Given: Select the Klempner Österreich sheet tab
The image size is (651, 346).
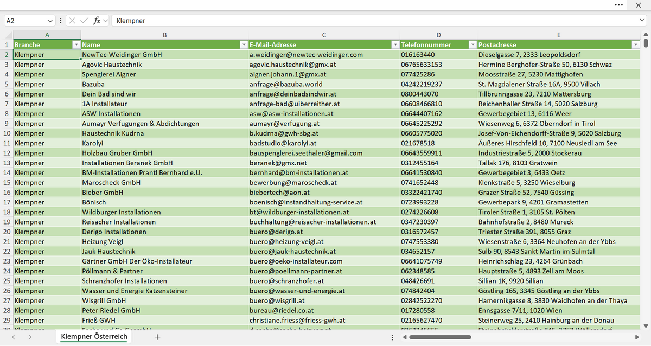Looking at the screenshot, I should point(94,337).
